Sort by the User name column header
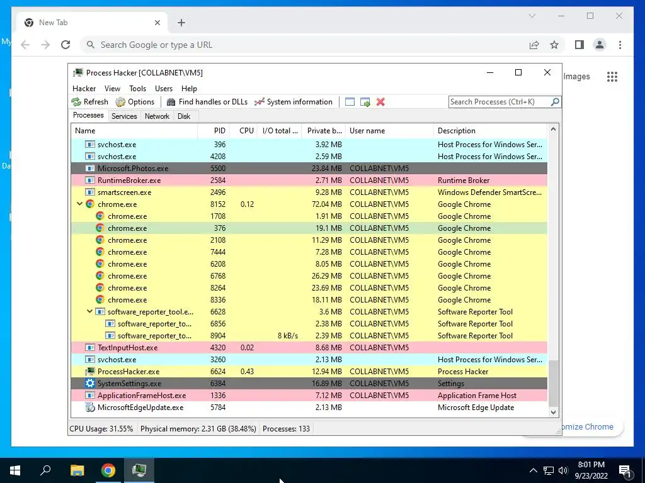The height and width of the screenshot is (483, 645). click(x=389, y=131)
